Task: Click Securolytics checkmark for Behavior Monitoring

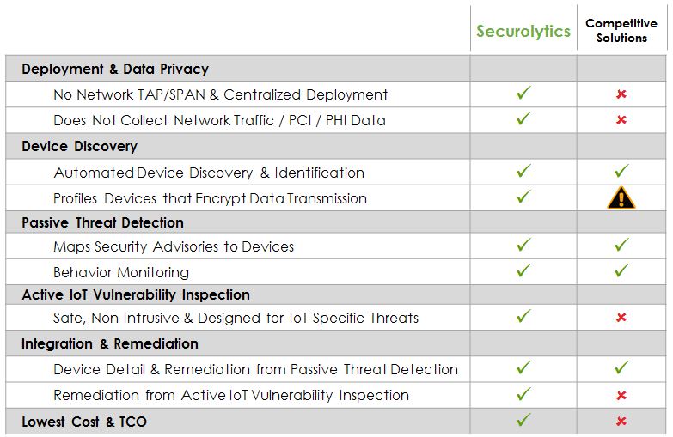Action: pyautogui.click(x=523, y=272)
